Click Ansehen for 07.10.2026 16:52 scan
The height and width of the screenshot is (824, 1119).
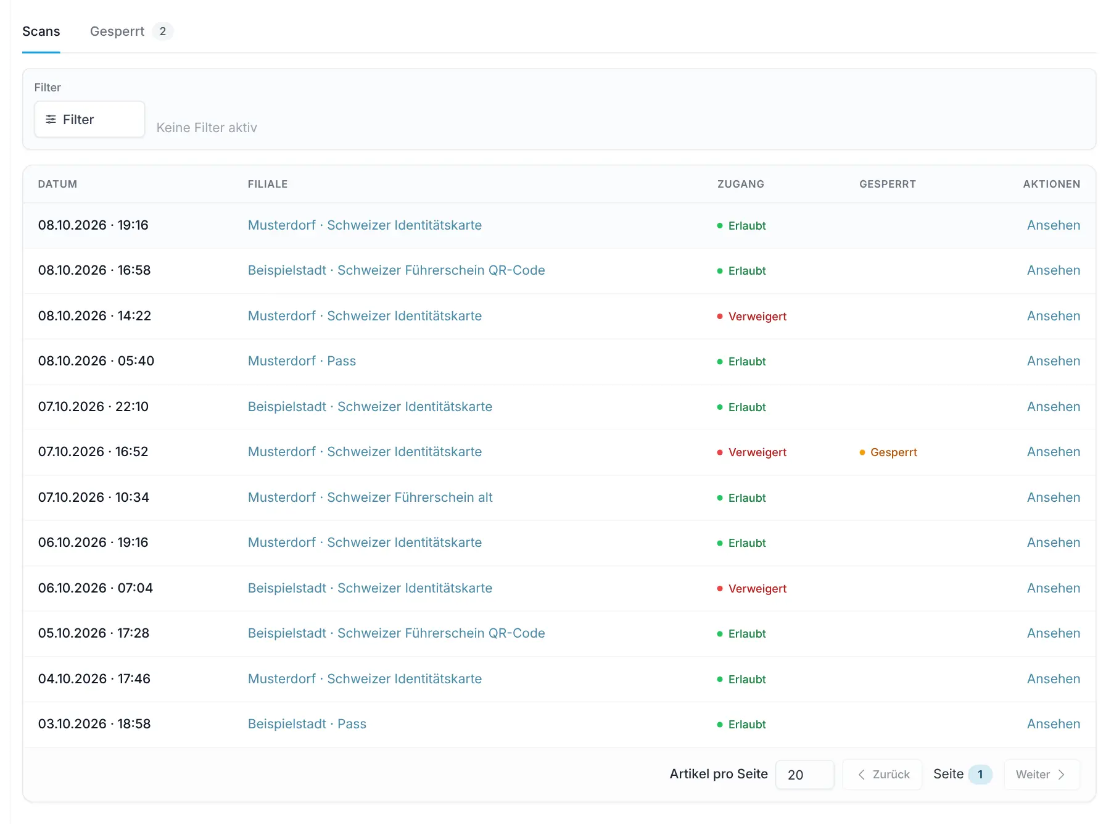1053,452
